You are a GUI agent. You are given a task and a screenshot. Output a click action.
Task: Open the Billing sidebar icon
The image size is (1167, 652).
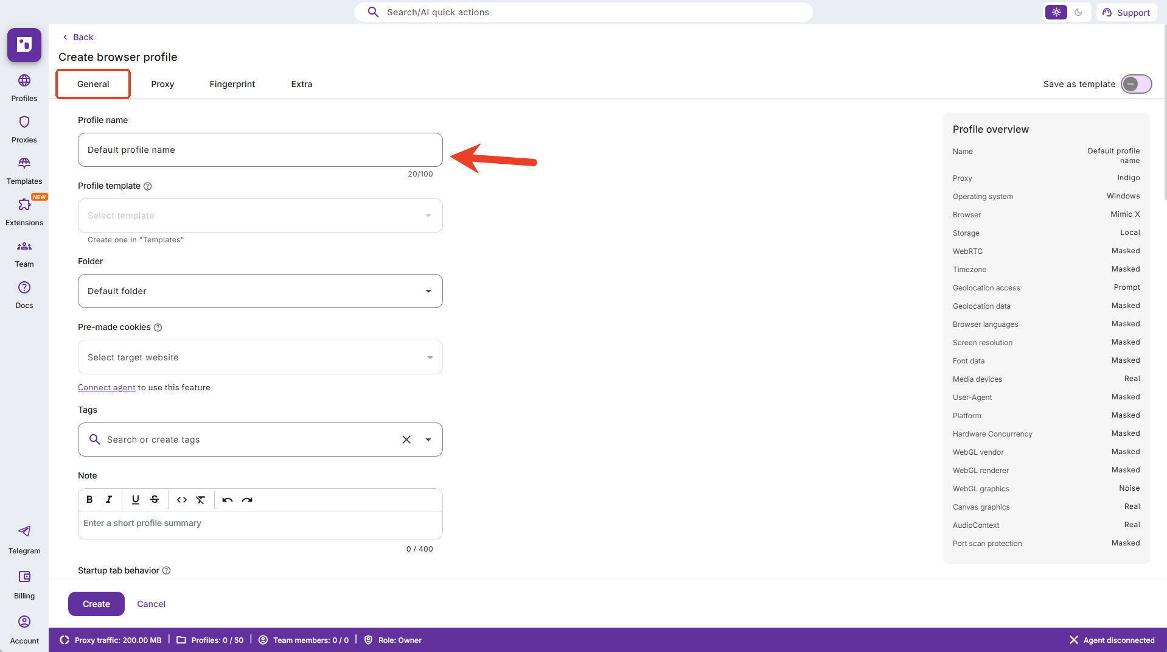tap(24, 577)
